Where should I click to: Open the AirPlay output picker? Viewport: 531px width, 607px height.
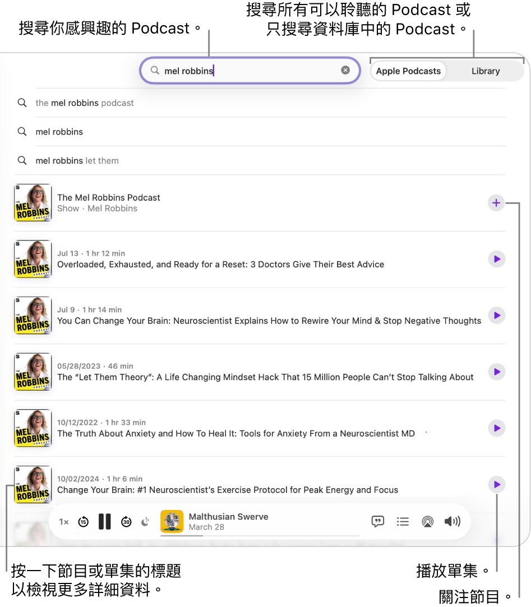click(427, 521)
